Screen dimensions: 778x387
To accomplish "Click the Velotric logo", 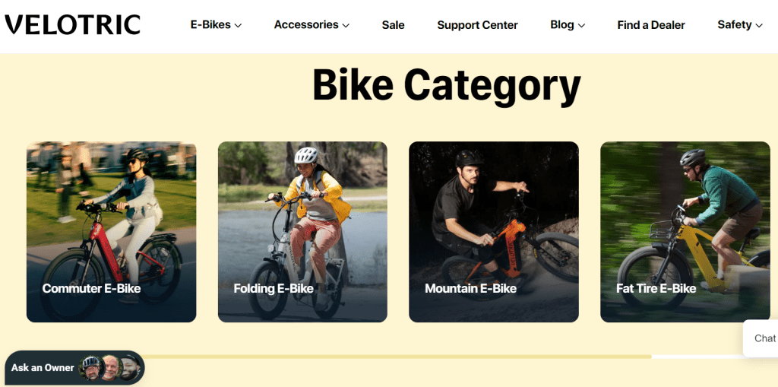I will tap(72, 24).
